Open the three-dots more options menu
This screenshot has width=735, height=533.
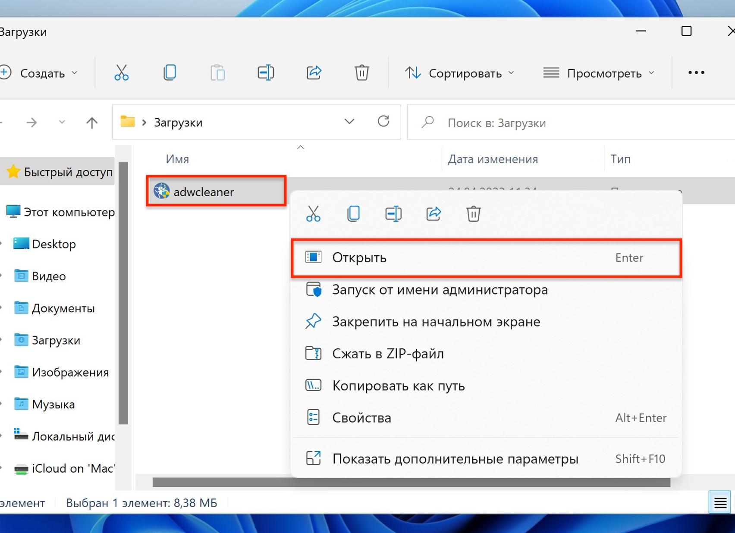pyautogui.click(x=696, y=73)
